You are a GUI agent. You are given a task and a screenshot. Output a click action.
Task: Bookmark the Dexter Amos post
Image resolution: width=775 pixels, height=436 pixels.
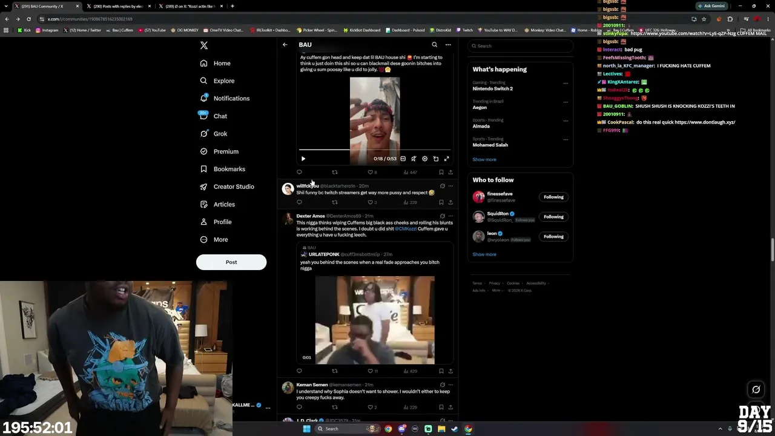coord(441,371)
